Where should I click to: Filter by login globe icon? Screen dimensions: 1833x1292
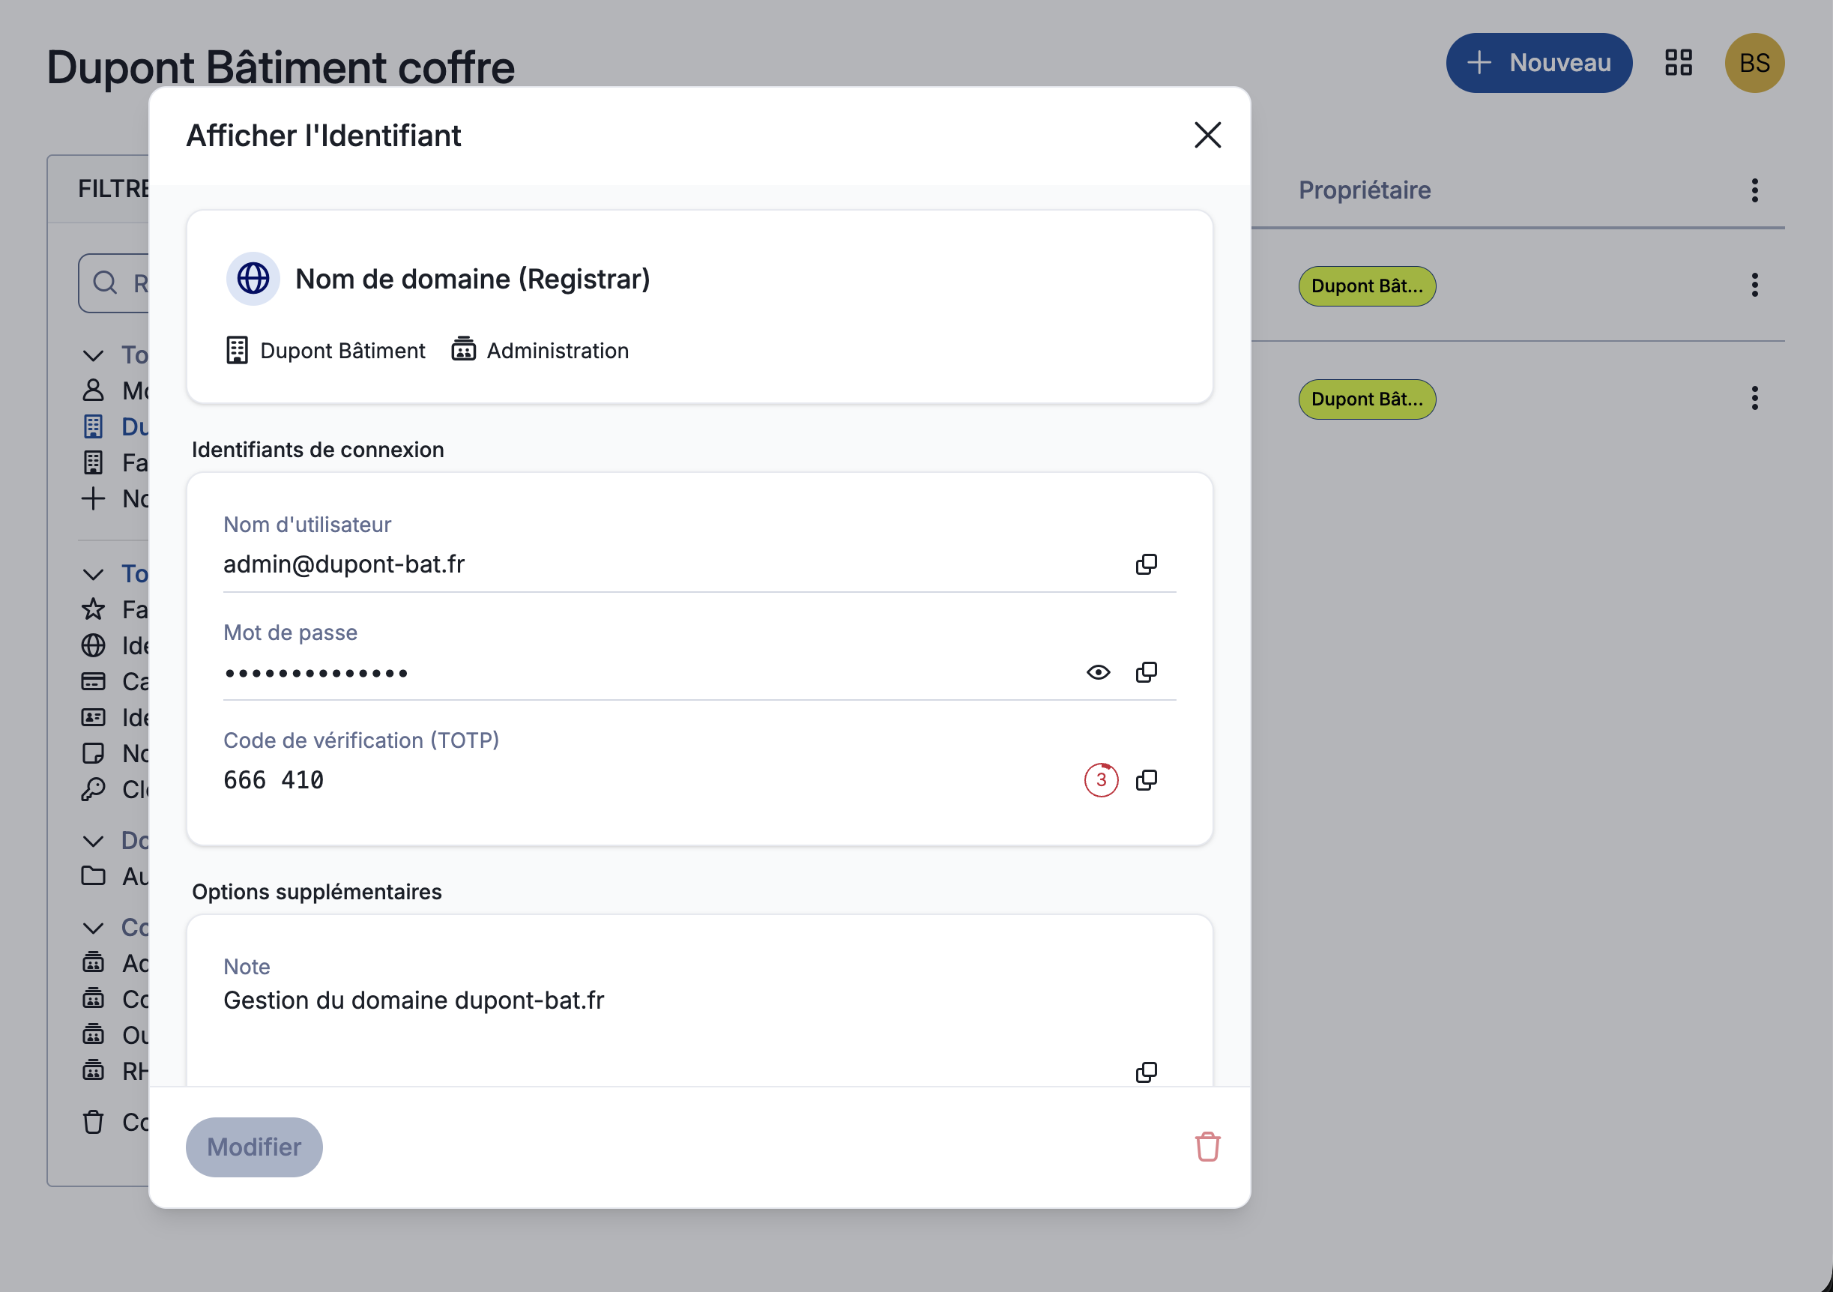click(x=94, y=645)
